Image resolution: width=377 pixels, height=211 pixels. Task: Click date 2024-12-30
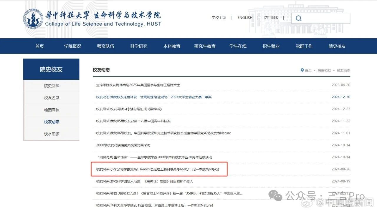[x=341, y=97]
